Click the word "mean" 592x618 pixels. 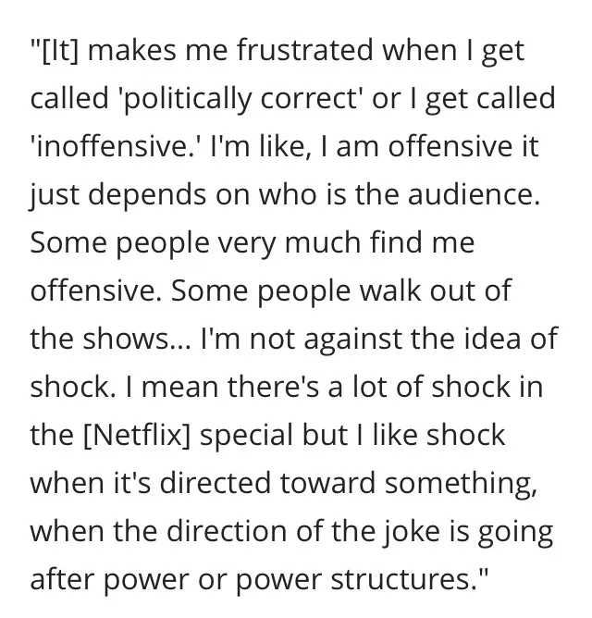[x=179, y=387]
